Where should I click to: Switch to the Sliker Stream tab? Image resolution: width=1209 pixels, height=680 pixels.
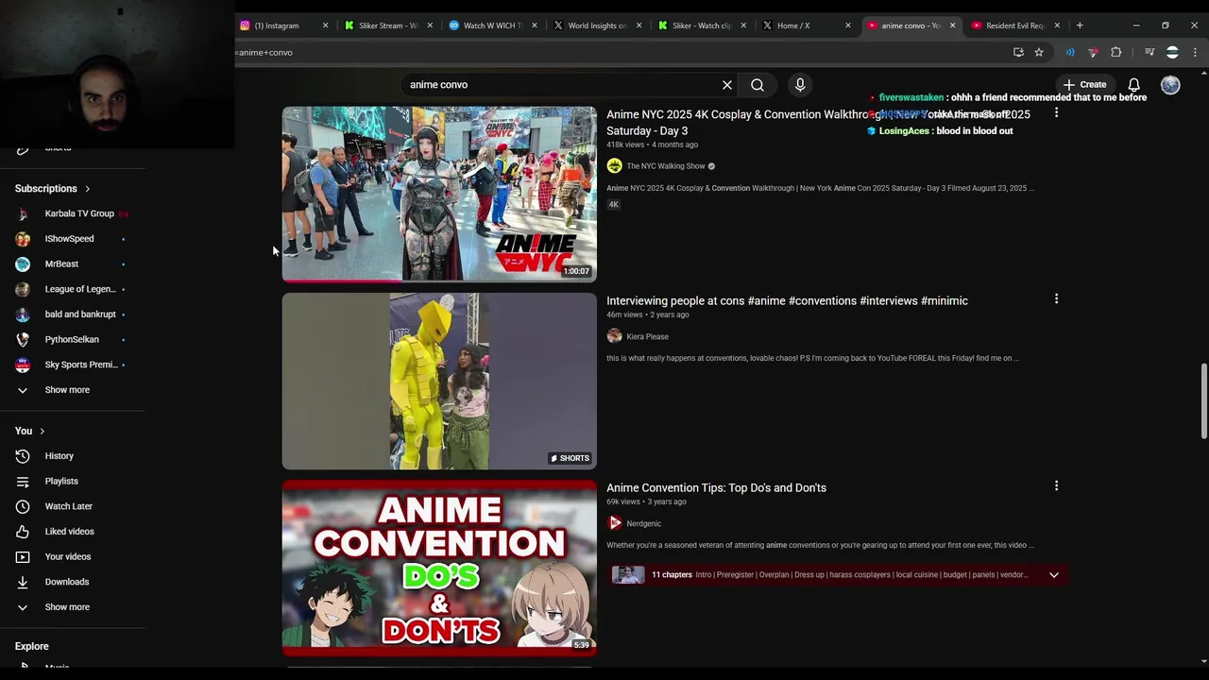click(387, 25)
